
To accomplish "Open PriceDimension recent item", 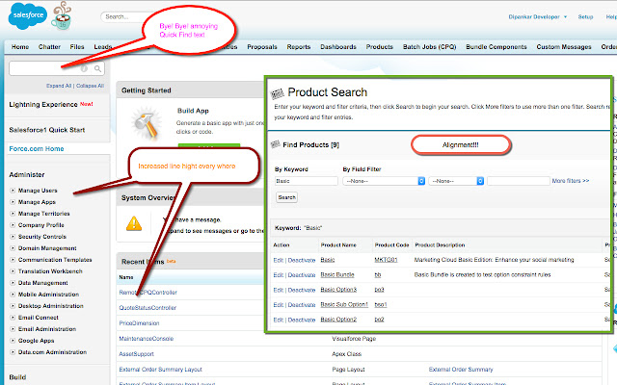I will 139,323.
